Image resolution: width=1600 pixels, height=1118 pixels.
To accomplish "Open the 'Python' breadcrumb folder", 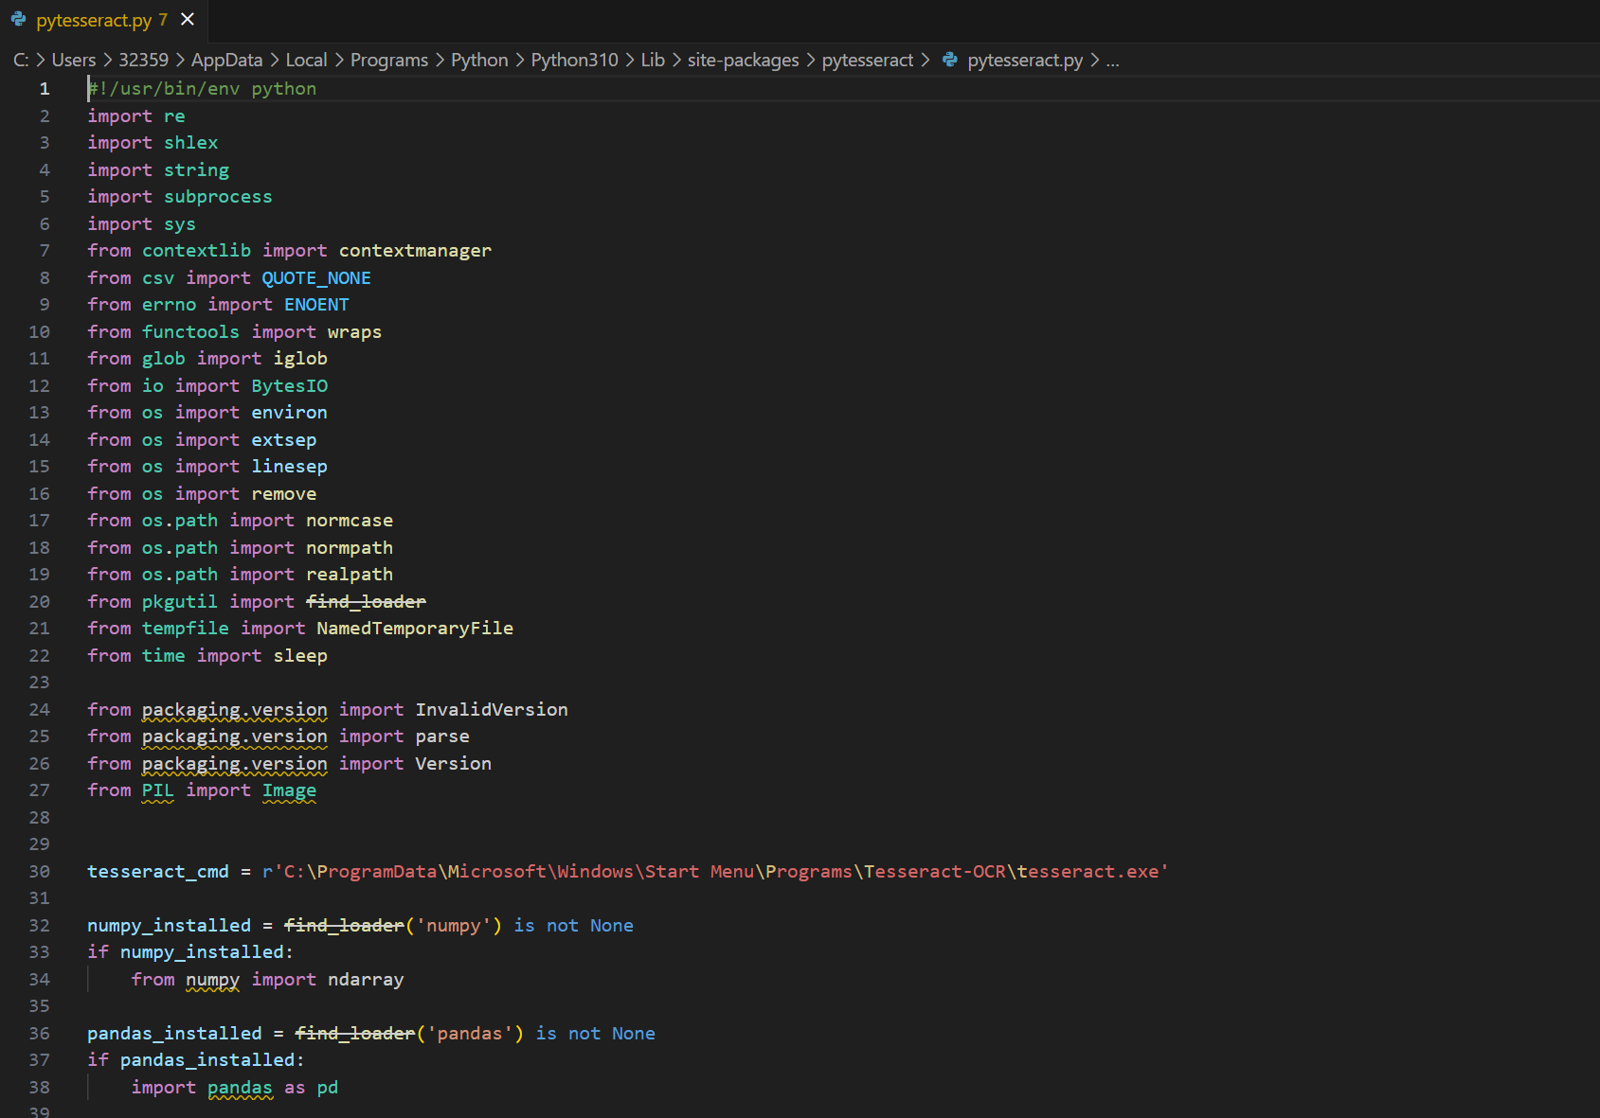I will click(x=479, y=60).
